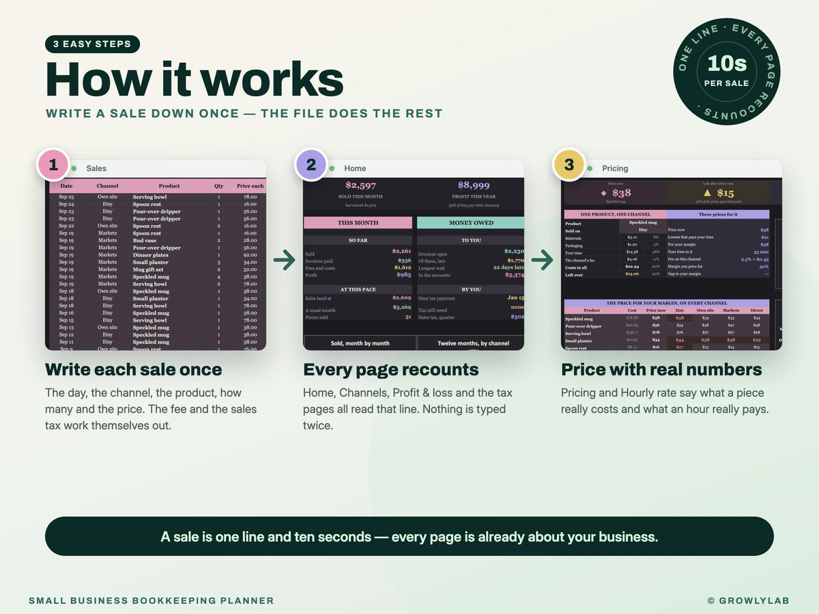Click the 'ONE PRODUCT, ONE CHANNEL' header
819x614 pixels.
(616, 214)
